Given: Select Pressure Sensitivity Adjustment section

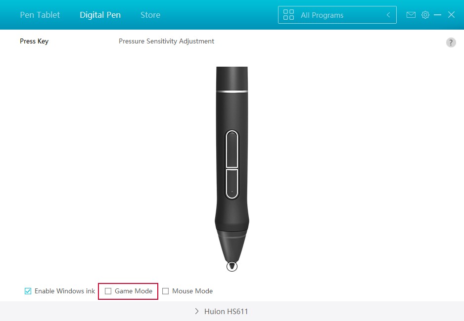Looking at the screenshot, I should tap(166, 41).
